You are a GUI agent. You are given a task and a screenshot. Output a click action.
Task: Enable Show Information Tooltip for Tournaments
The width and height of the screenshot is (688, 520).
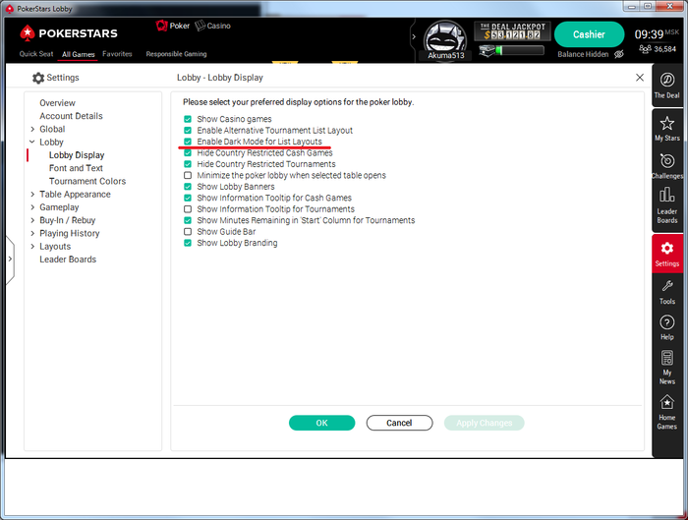tap(188, 208)
